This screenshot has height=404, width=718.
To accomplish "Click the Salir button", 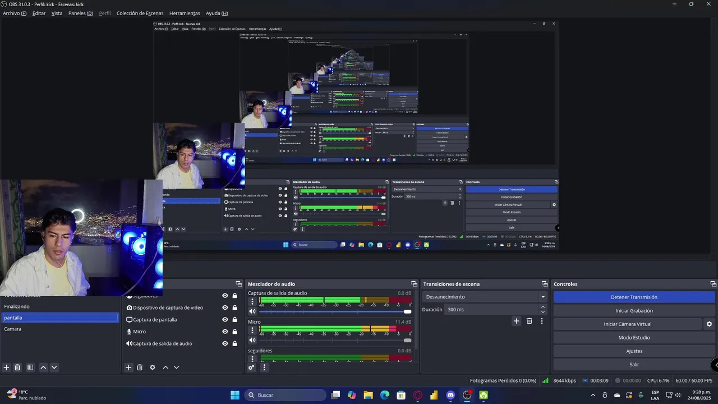I will (634, 365).
